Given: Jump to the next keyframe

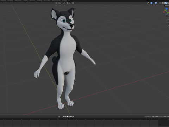Looking at the screenshot, I should tap(71, 116).
